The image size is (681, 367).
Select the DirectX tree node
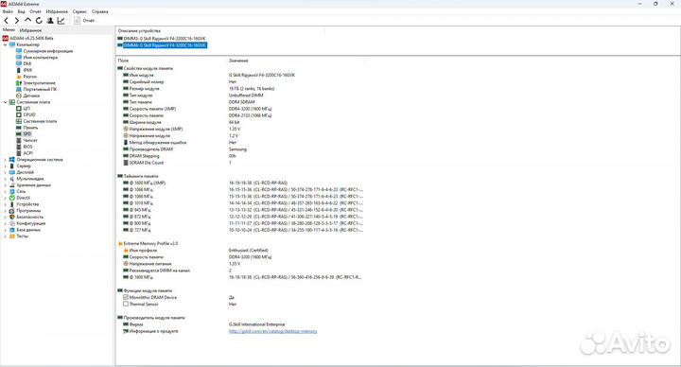pos(23,198)
